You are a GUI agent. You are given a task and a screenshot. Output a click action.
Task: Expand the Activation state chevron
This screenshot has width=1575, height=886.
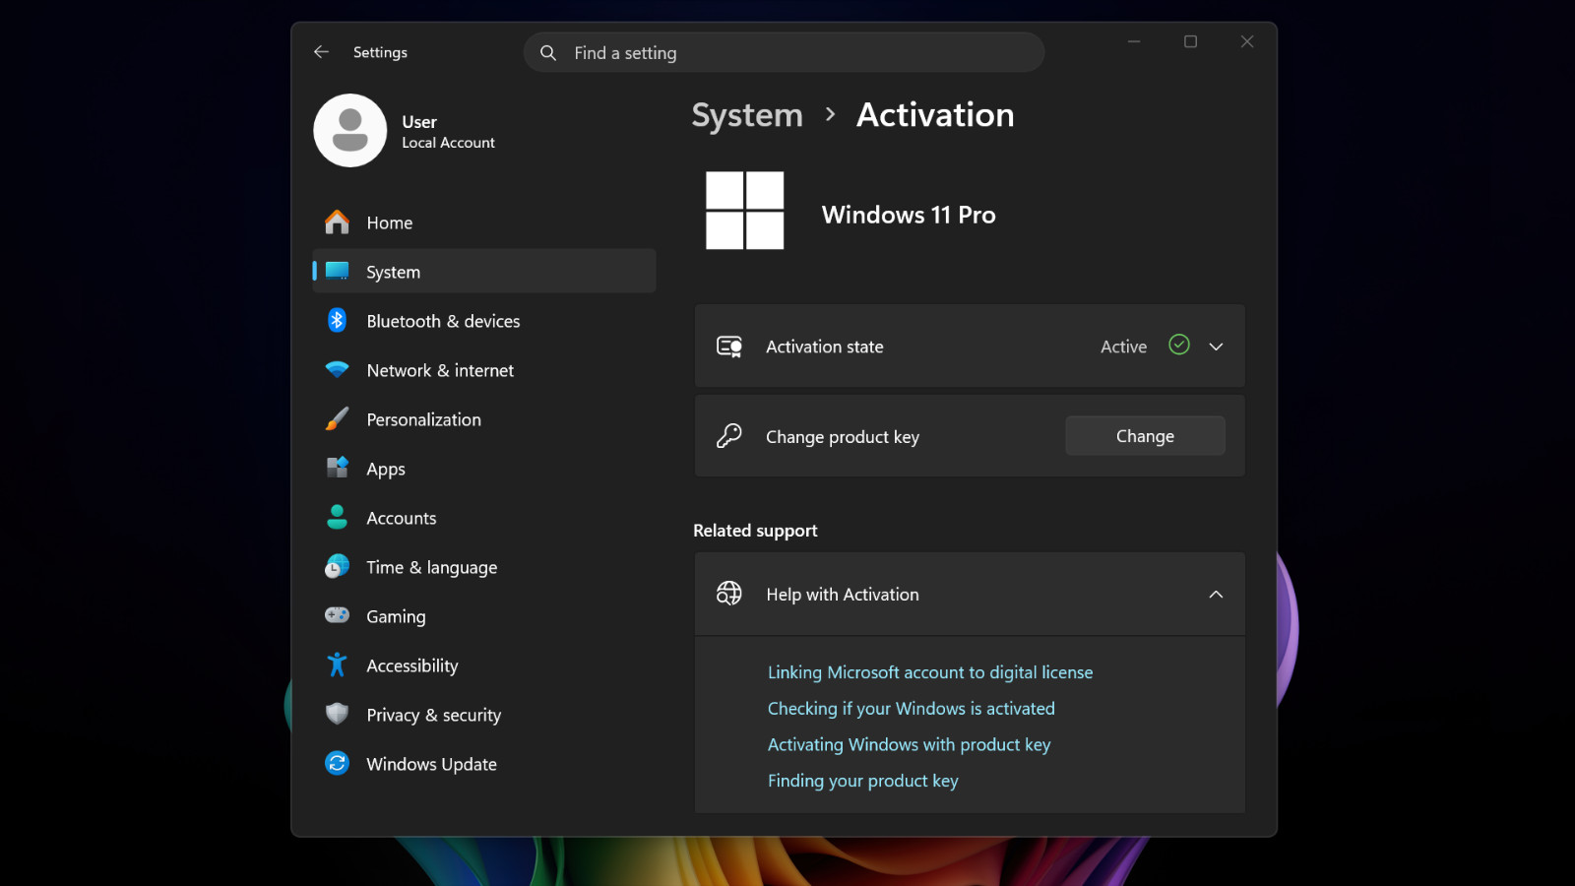[1216, 347]
